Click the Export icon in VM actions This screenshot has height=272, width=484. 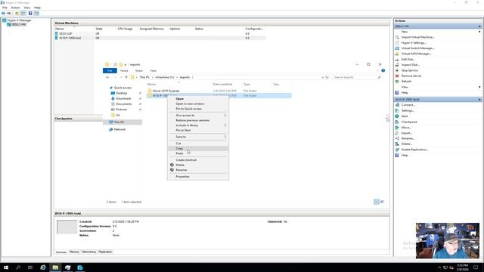point(397,133)
